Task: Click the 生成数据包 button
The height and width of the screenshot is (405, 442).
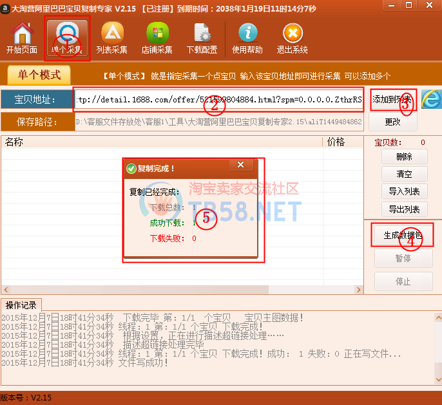Action: (x=403, y=235)
